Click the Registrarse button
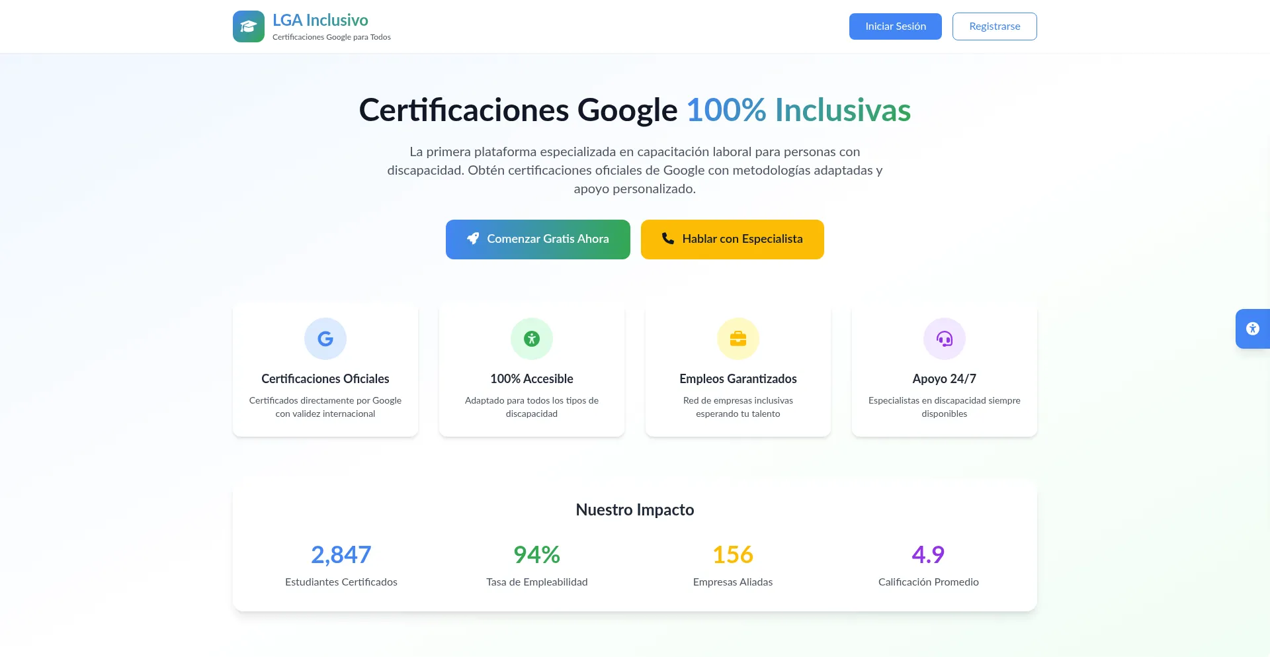 (x=995, y=26)
